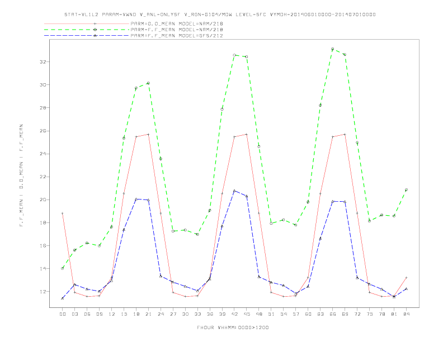Image resolution: width=443 pixels, height=342 pixels.
Task: Click x-axis tick label 84
Action: [x=406, y=314]
